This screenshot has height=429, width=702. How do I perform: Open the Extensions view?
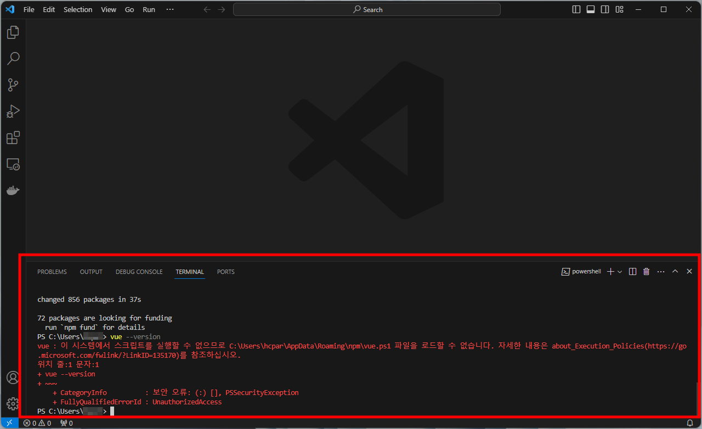tap(13, 138)
